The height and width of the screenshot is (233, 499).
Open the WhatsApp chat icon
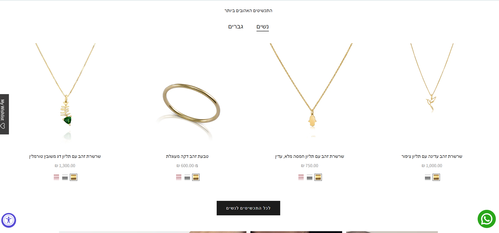[x=487, y=219]
